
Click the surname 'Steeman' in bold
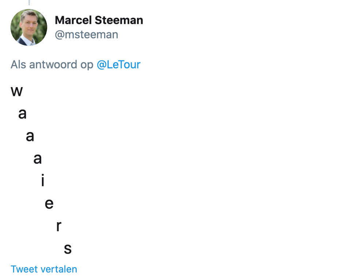click(x=119, y=20)
